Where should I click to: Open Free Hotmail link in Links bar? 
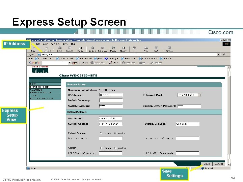click(84, 59)
